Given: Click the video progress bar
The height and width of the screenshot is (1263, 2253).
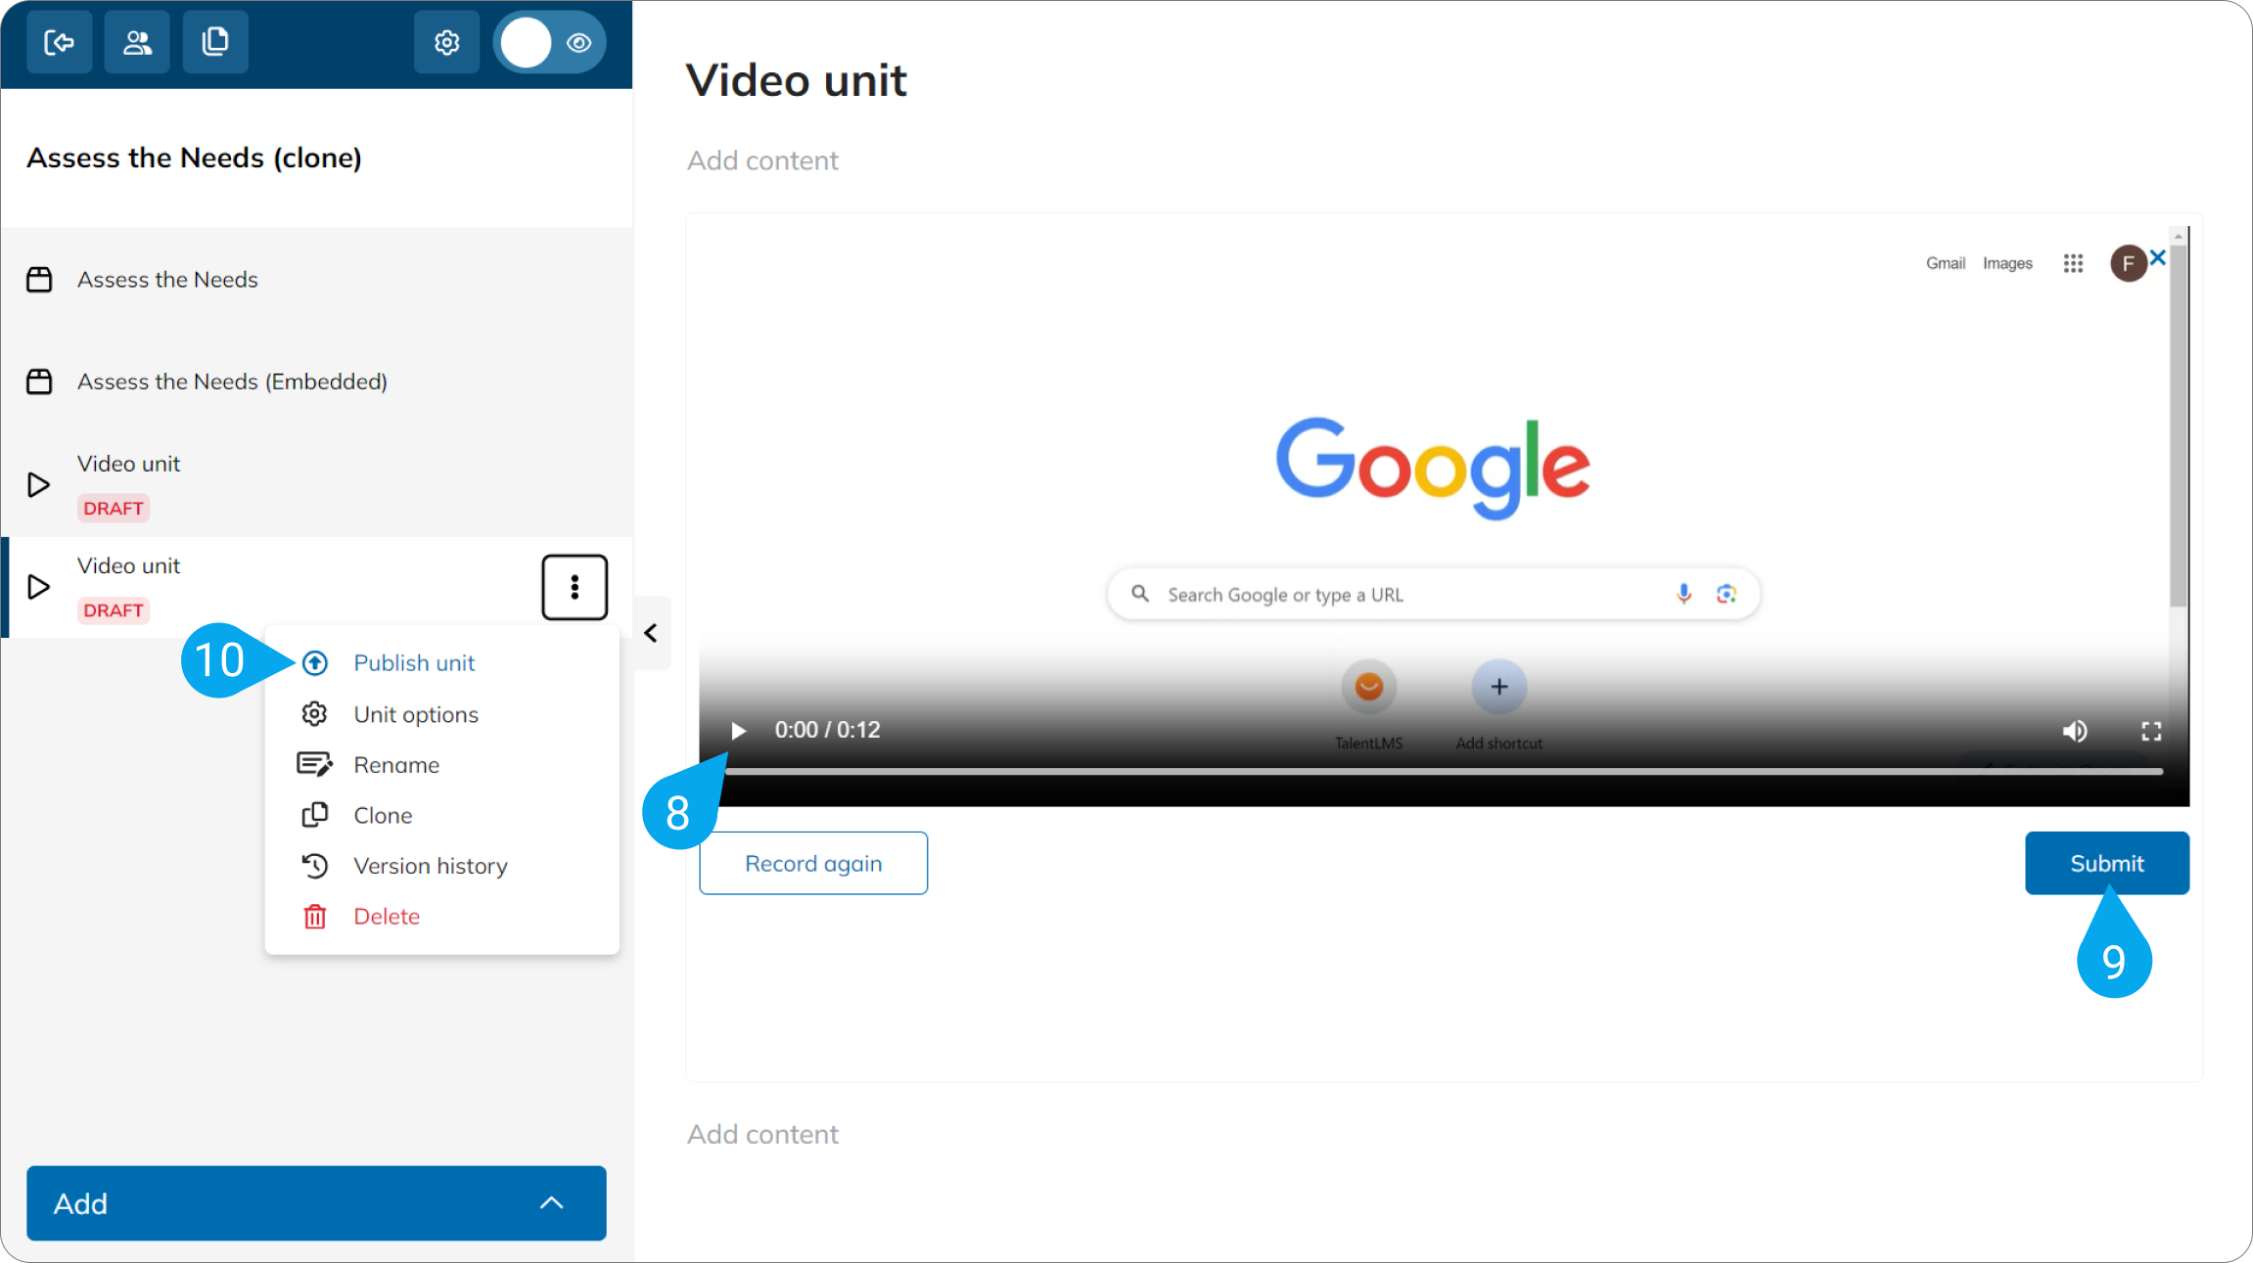Looking at the screenshot, I should click(x=1444, y=772).
